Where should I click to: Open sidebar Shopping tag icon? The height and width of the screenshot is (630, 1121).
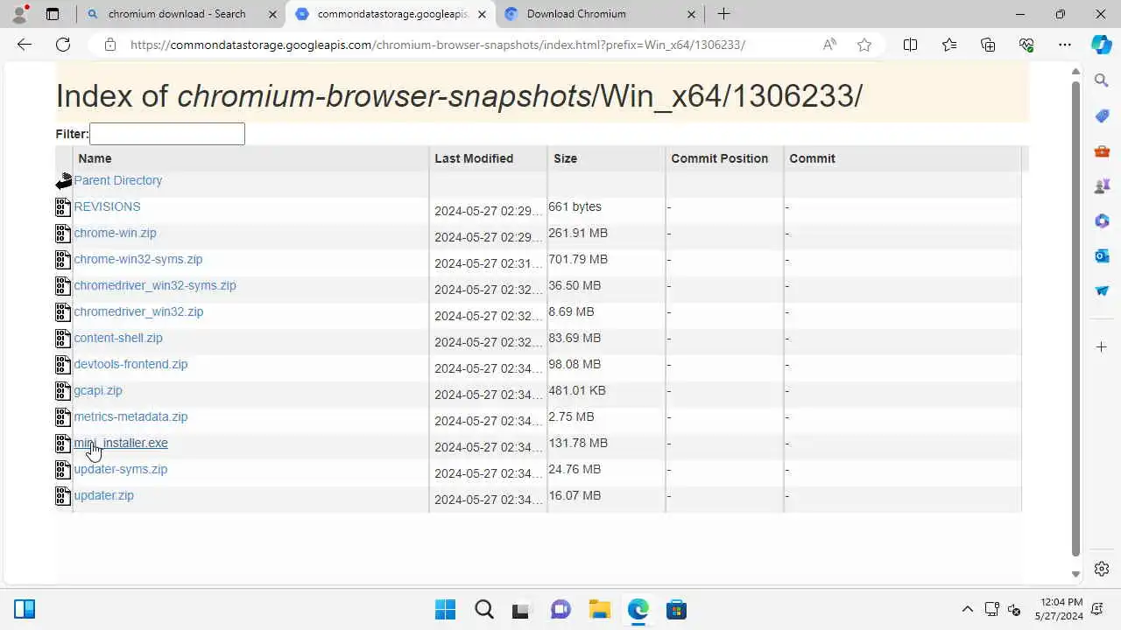pos(1102,115)
